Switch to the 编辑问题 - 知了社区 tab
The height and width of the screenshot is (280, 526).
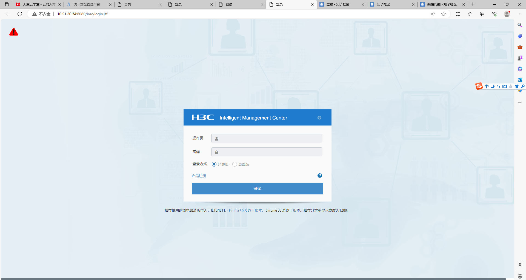(442, 4)
